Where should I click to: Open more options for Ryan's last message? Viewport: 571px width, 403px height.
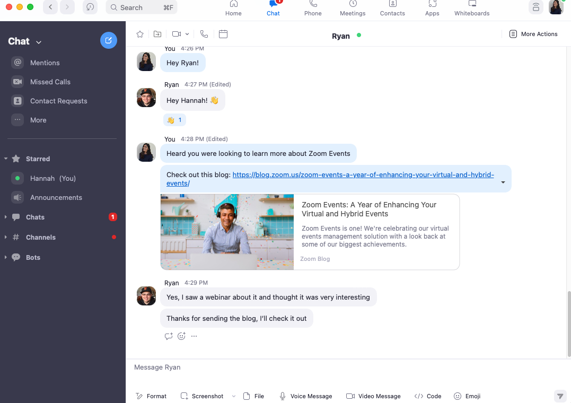pos(194,336)
